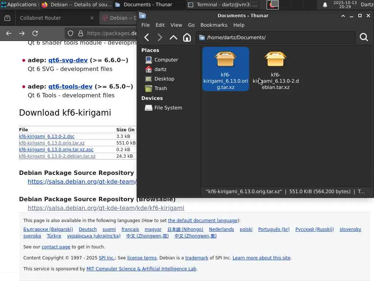Open Learn more about this site link
The height and width of the screenshot is (281, 374).
pos(262,258)
